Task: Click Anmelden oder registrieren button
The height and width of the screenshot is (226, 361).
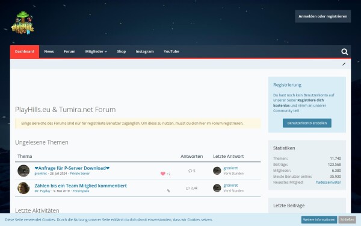Action: click(322, 16)
